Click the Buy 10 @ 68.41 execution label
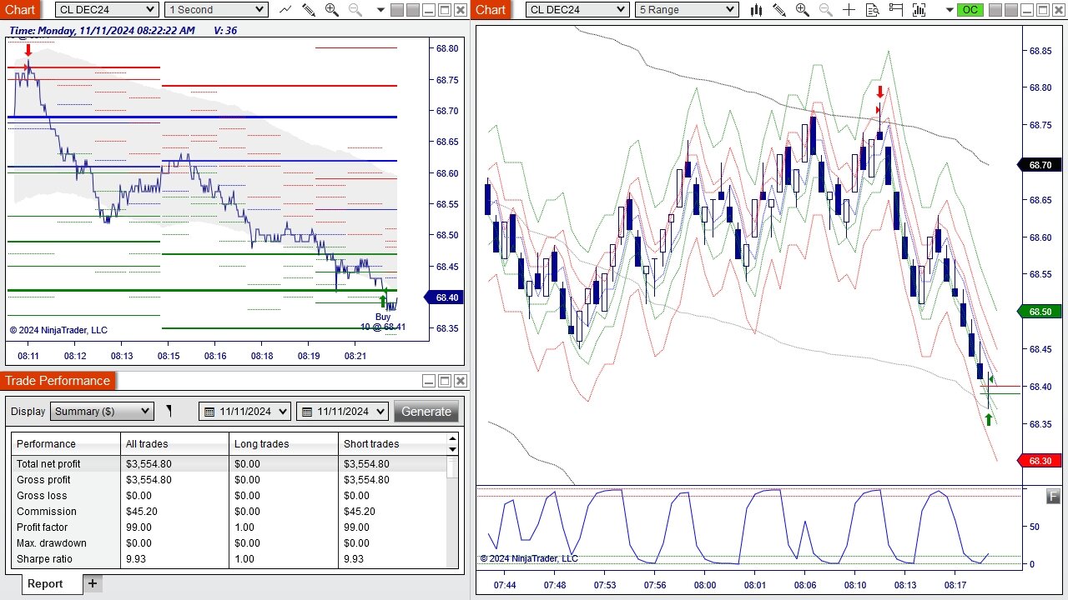Viewport: 1068px width, 600px height. pos(383,322)
